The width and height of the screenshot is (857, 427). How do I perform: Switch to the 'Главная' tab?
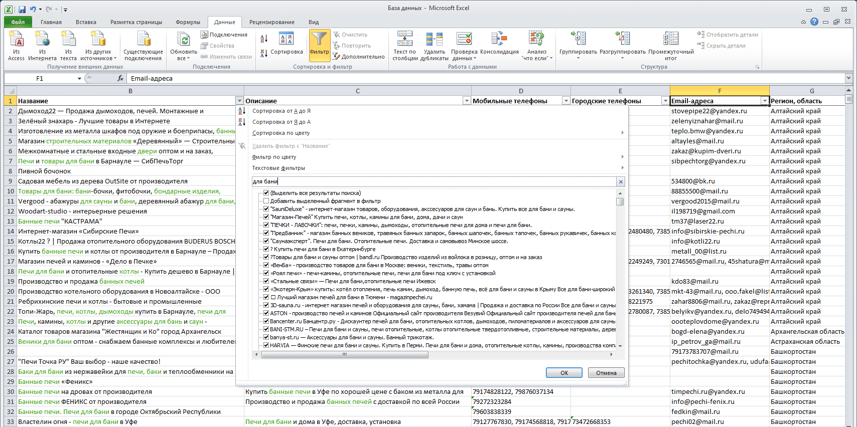51,22
